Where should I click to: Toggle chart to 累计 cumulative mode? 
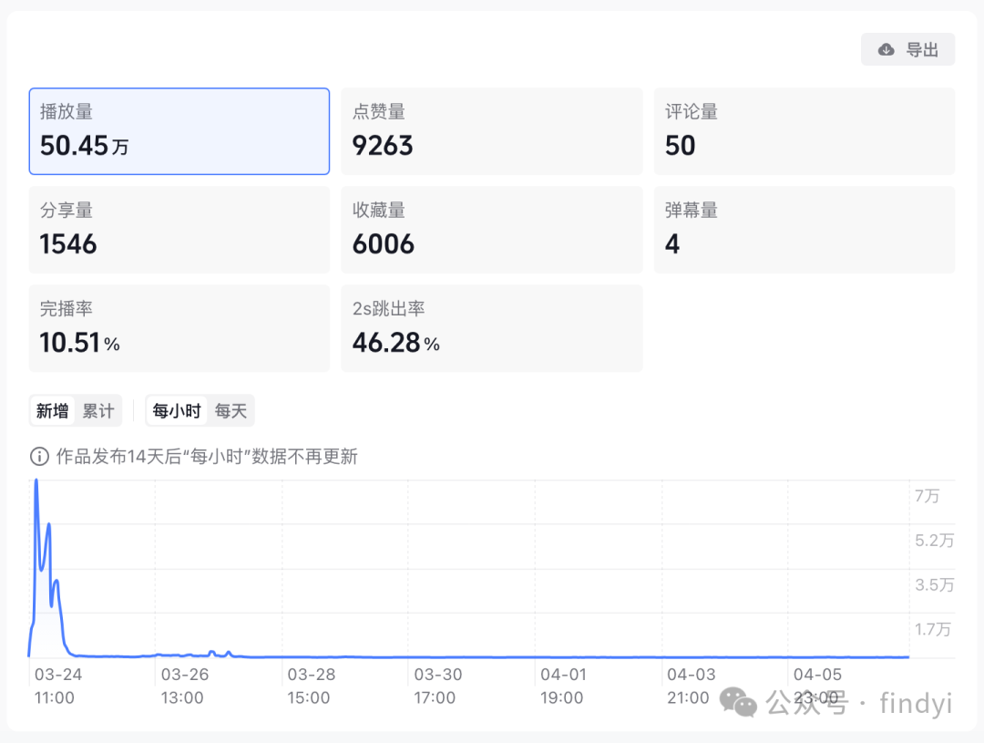coord(98,411)
